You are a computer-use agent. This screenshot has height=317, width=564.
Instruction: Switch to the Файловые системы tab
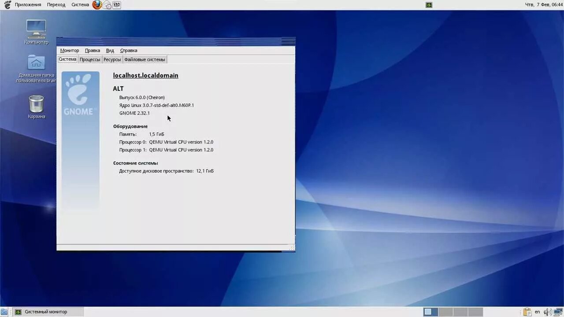click(x=145, y=59)
